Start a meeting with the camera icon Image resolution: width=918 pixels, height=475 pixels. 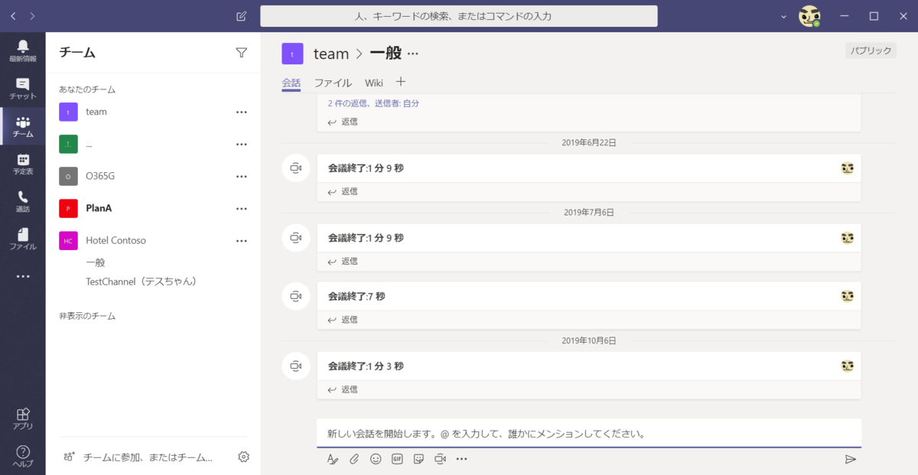click(x=439, y=459)
